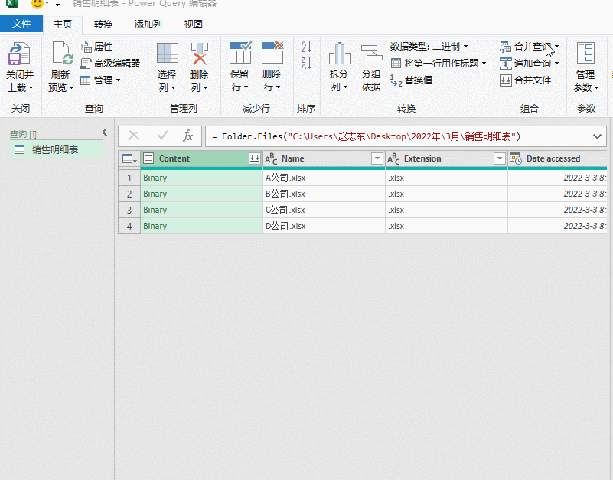This screenshot has height=480, width=613.
Task: Click the fx insert step button
Action: click(188, 136)
